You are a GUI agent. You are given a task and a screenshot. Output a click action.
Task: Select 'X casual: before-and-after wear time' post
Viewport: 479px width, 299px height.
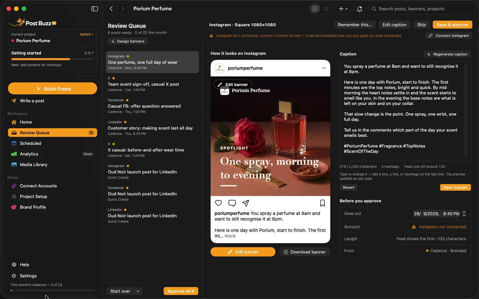click(152, 150)
